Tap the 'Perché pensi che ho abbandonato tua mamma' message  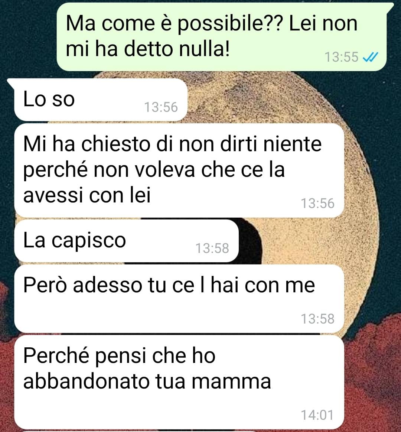tap(179, 382)
